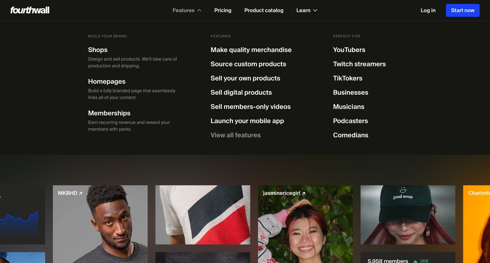
Task: Select Sell members-only videos
Action: coord(251,107)
